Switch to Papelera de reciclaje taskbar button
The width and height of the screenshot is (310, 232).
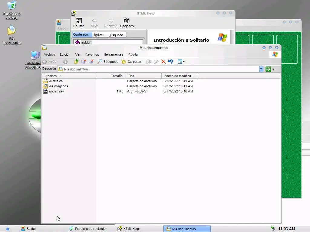[87, 229]
